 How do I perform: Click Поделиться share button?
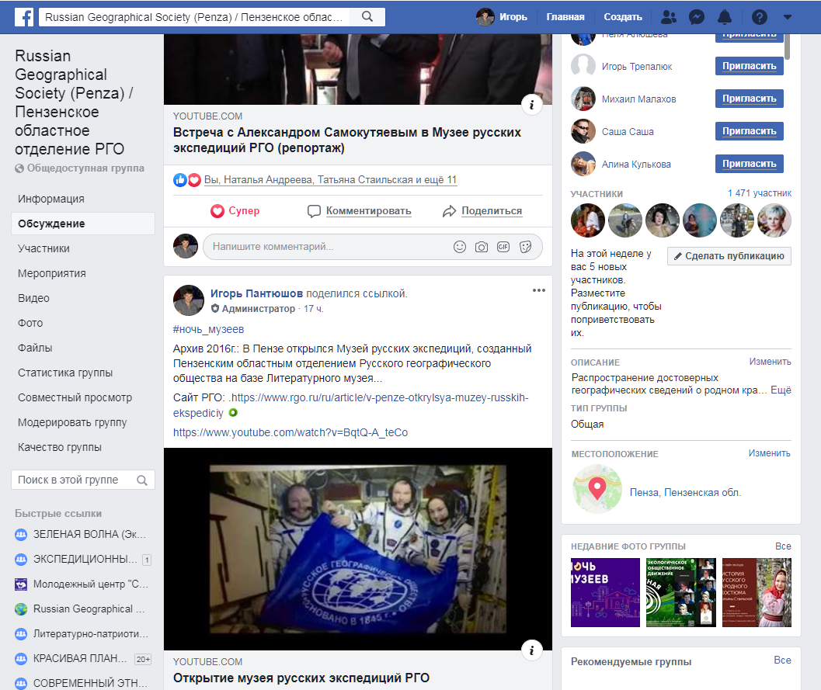click(482, 211)
